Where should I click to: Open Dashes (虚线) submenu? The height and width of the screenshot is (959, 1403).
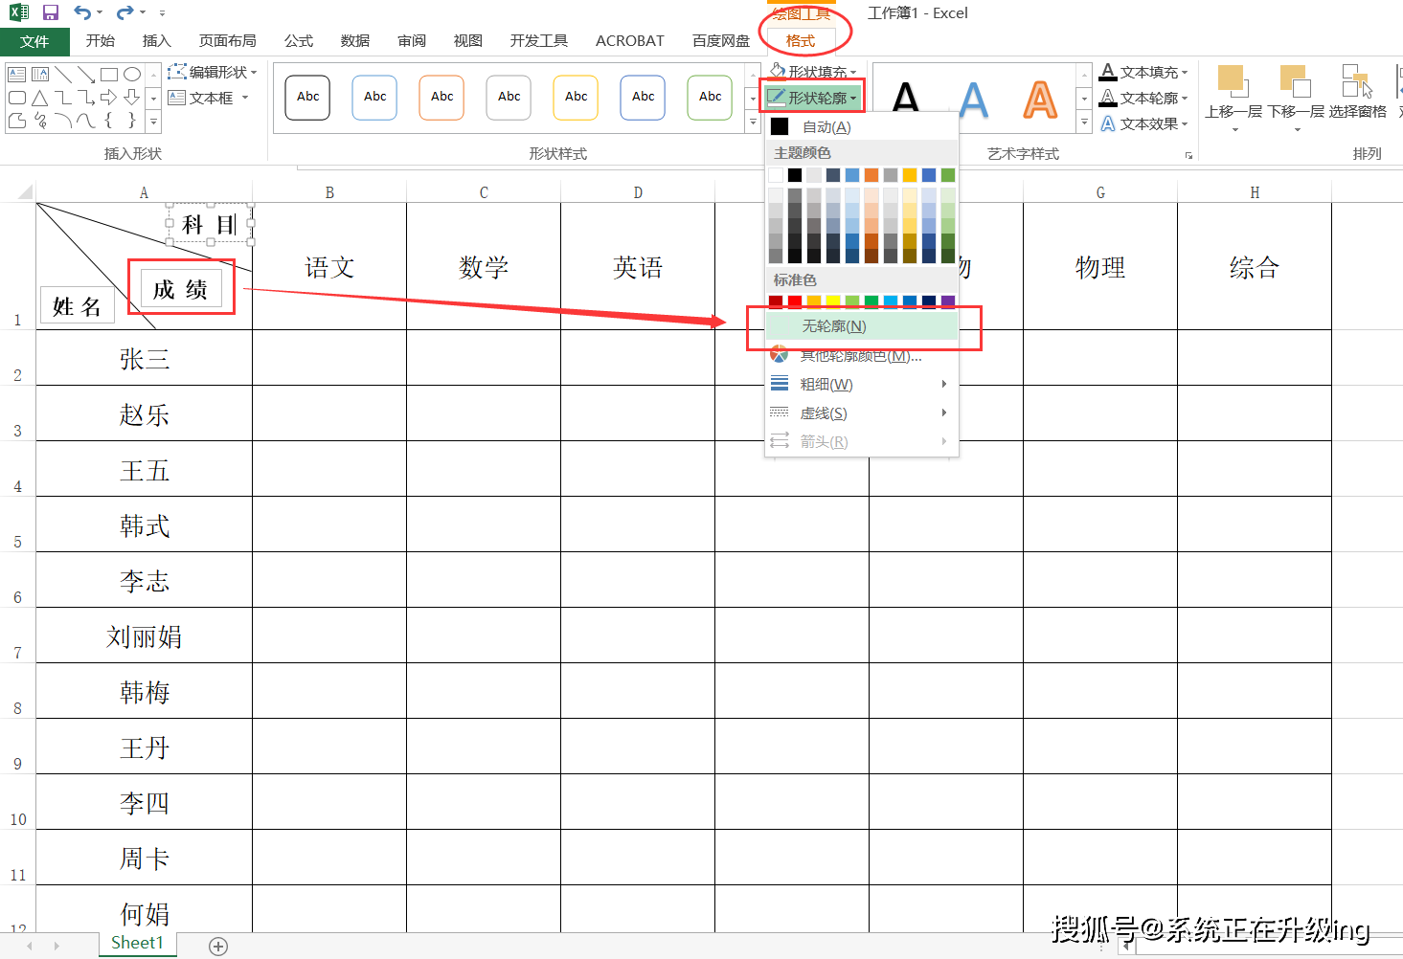861,413
